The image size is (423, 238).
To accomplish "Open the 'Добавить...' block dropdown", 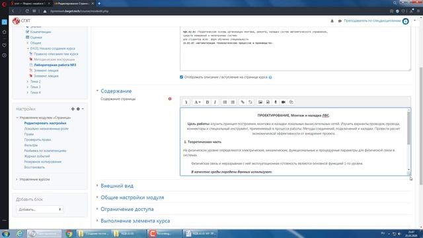I will tap(40, 210).
